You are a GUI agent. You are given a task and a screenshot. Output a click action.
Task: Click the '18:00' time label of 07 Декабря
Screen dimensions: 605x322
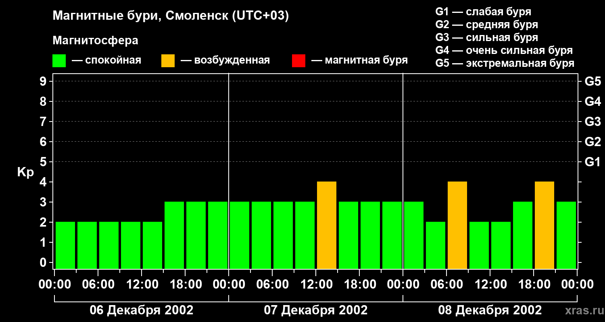pyautogui.click(x=360, y=285)
